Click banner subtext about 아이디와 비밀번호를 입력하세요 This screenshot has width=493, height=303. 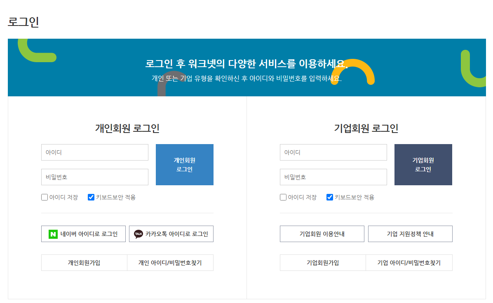tap(246, 78)
